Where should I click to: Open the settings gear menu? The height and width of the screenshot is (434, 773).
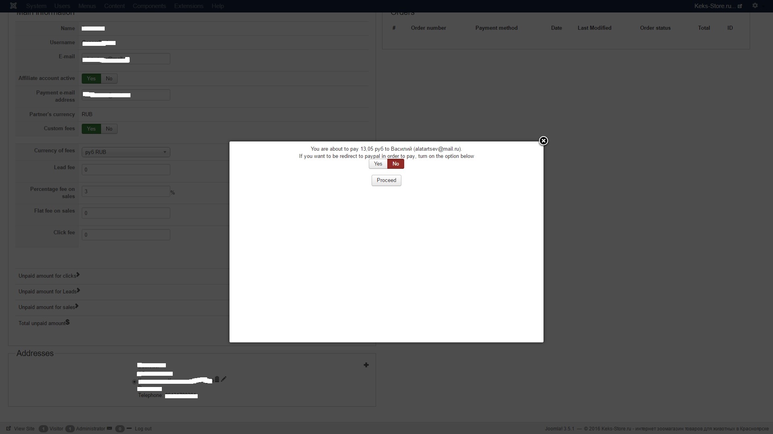point(755,6)
